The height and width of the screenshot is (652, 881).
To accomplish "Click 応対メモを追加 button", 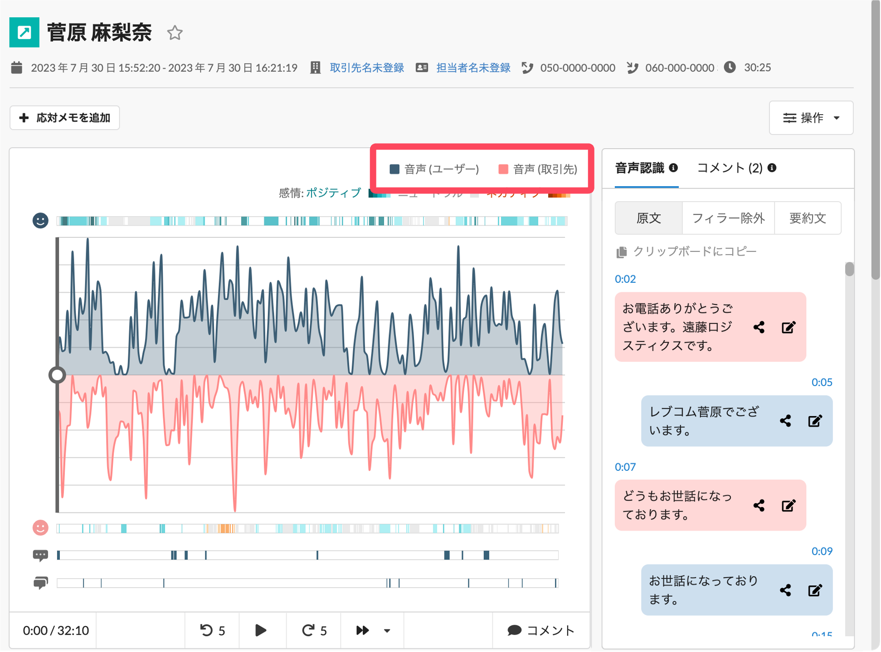I will tap(65, 118).
